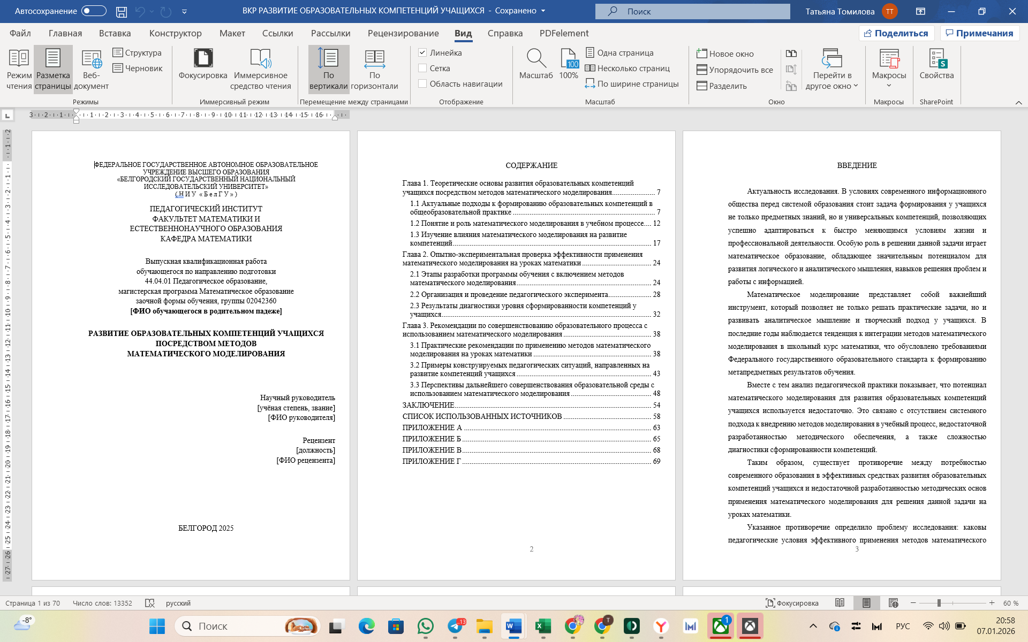This screenshot has width=1028, height=642.
Task: Toggle the AutoSave (Автосохранение) switch
Action: [x=94, y=11]
